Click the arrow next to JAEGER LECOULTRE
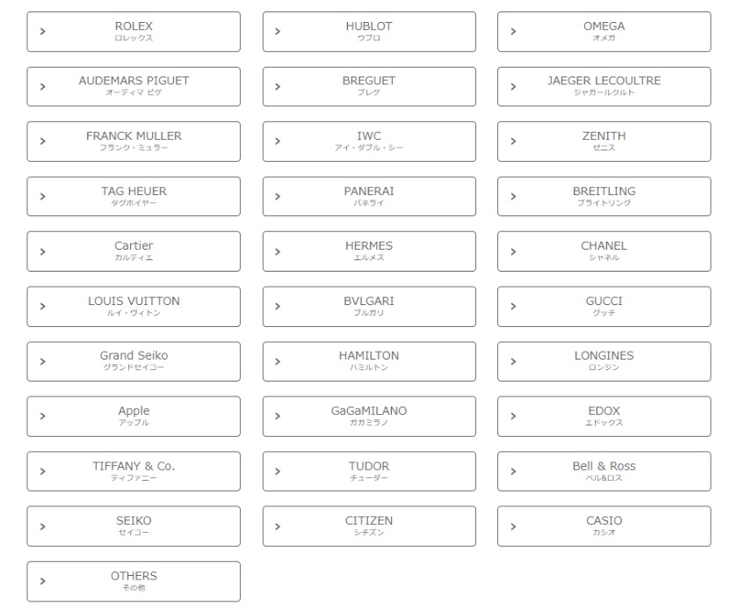738x611 pixels. coord(513,87)
